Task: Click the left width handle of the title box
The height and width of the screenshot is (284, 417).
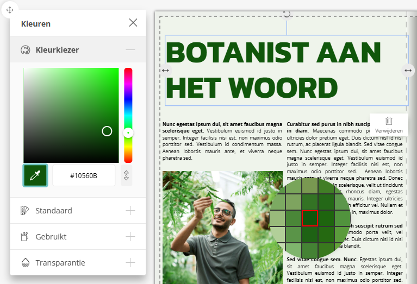Action: coord(165,71)
